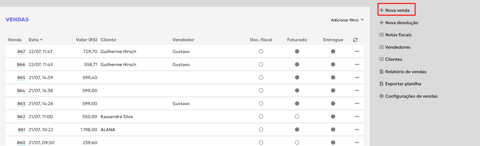Open three-dots menu for sale 862
Screen dimensions: 480x146
pyautogui.click(x=357, y=117)
